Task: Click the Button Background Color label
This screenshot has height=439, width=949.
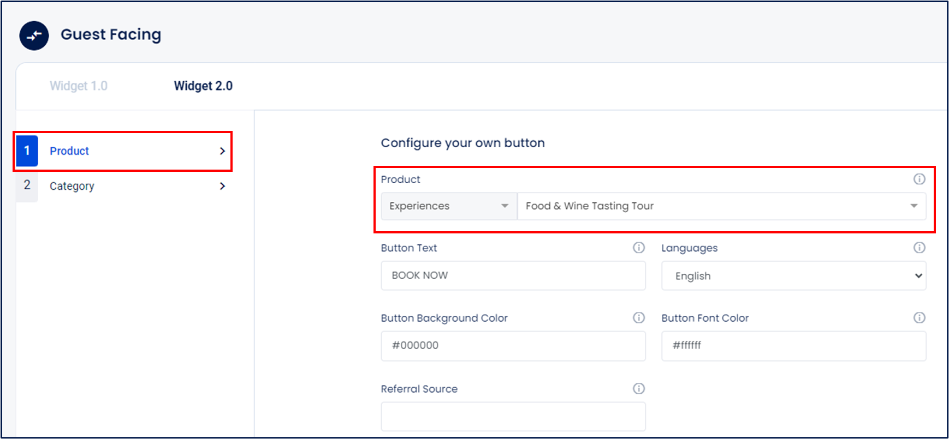Action: click(x=444, y=318)
